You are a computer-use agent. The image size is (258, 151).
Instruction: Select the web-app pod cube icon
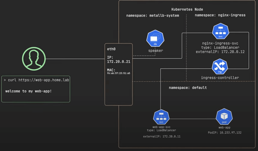coord(224,117)
